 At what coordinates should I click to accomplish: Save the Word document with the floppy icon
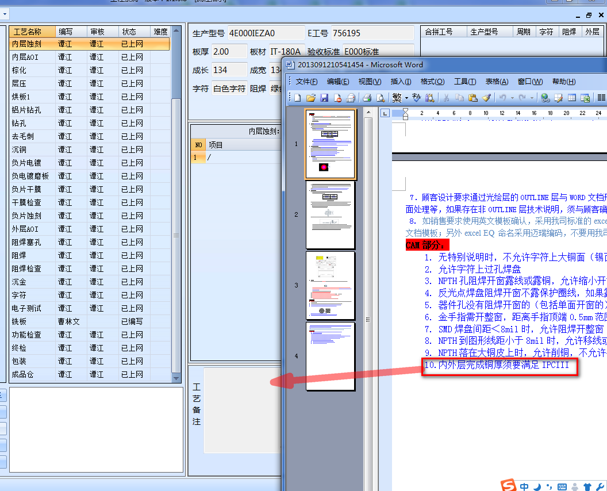point(324,98)
